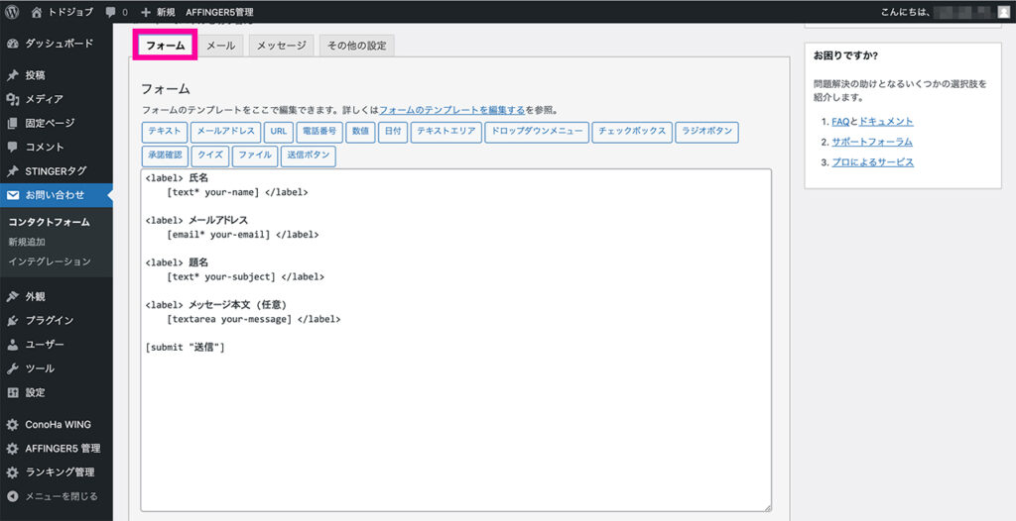
Task: Open the ドキュメント link
Action: 886,121
